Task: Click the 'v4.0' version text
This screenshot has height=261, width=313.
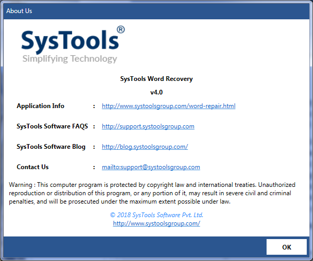Action: (x=156, y=92)
